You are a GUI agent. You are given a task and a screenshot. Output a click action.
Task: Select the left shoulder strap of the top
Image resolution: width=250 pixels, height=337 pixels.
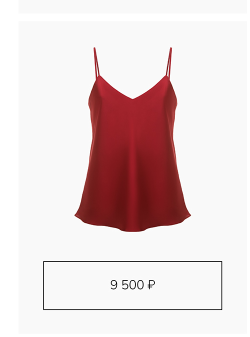[x=97, y=62]
